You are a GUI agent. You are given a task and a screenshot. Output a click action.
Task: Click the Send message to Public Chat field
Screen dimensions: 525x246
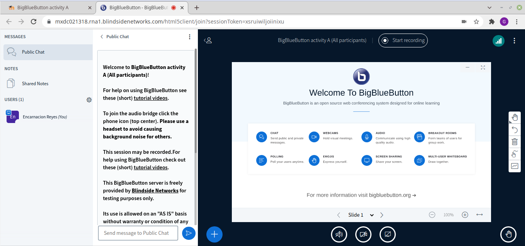coord(138,233)
